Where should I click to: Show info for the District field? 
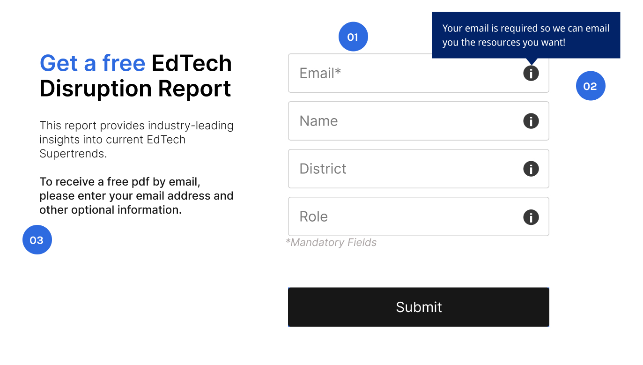[x=531, y=169]
